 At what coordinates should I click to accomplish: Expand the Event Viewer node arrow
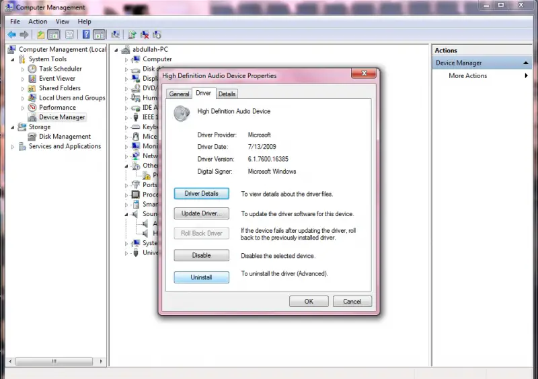pyautogui.click(x=23, y=79)
